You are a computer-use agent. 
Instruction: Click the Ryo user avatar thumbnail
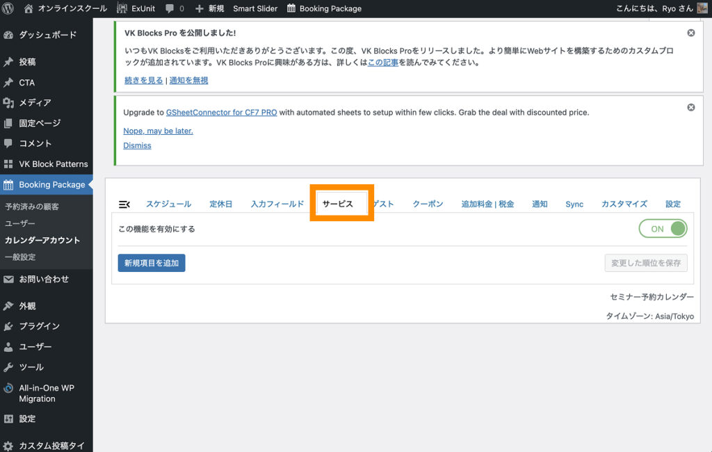(x=702, y=8)
